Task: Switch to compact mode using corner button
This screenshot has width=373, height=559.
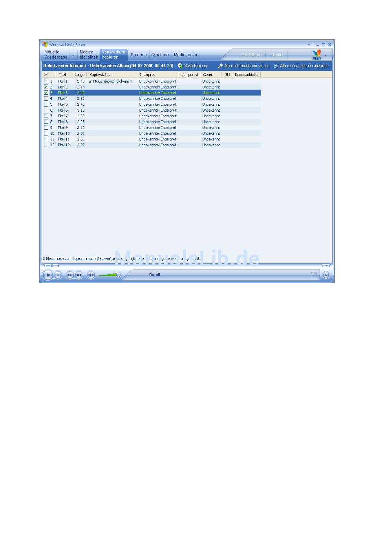Action: click(326, 275)
